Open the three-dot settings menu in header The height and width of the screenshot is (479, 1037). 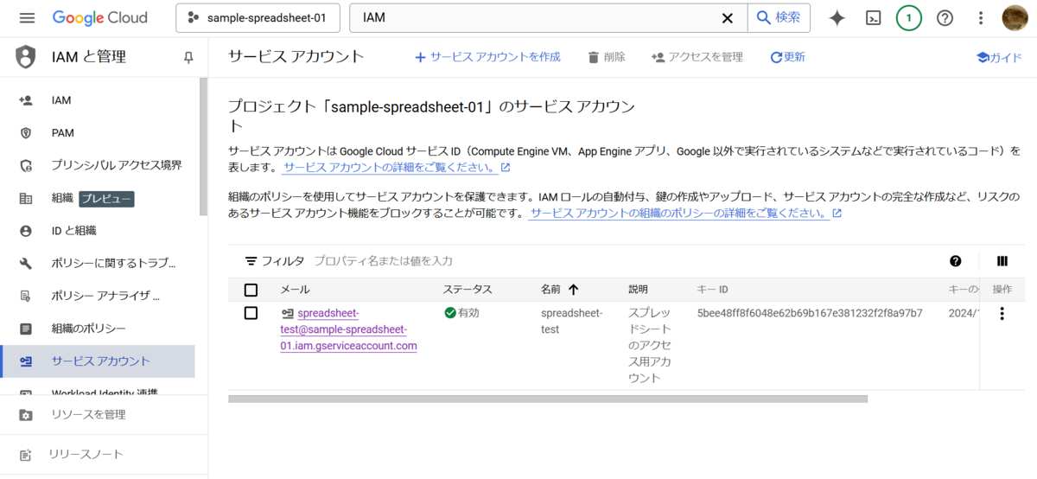[981, 18]
